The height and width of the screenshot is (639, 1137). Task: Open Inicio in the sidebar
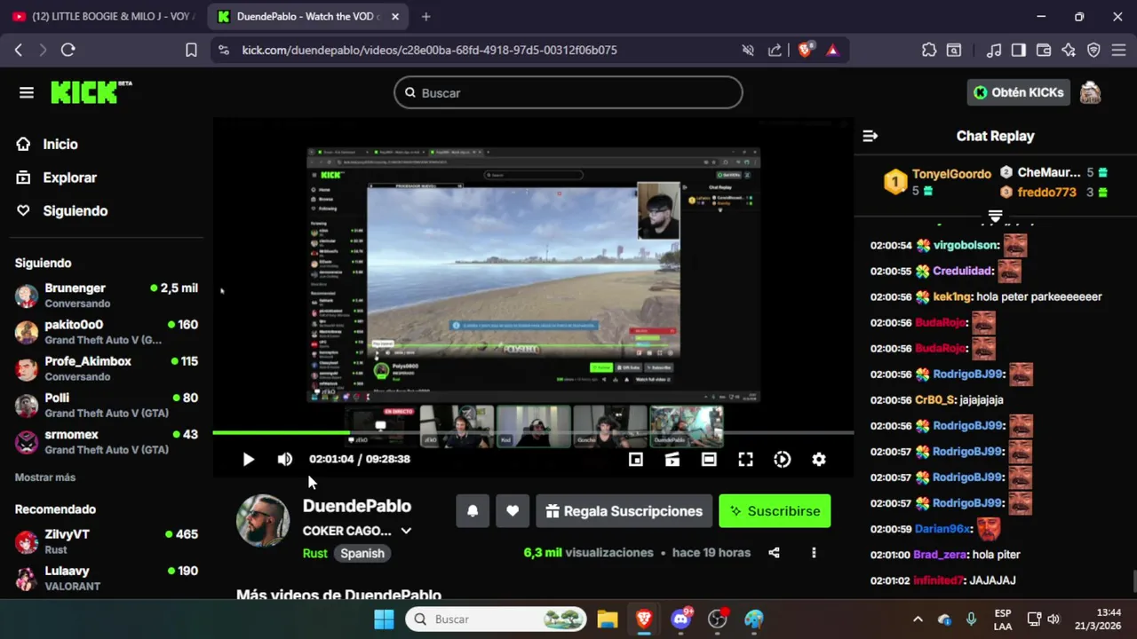(60, 144)
